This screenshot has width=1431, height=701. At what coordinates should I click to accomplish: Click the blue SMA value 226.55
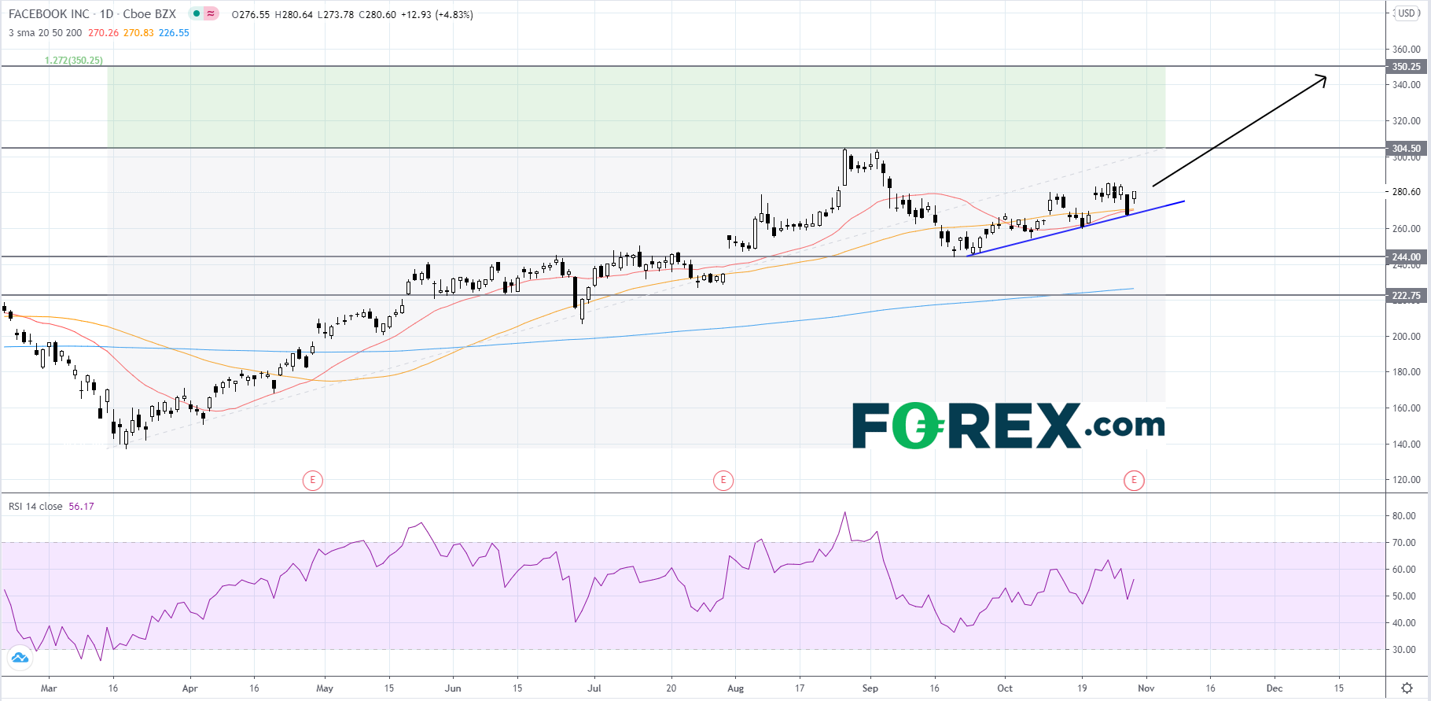pyautogui.click(x=174, y=33)
